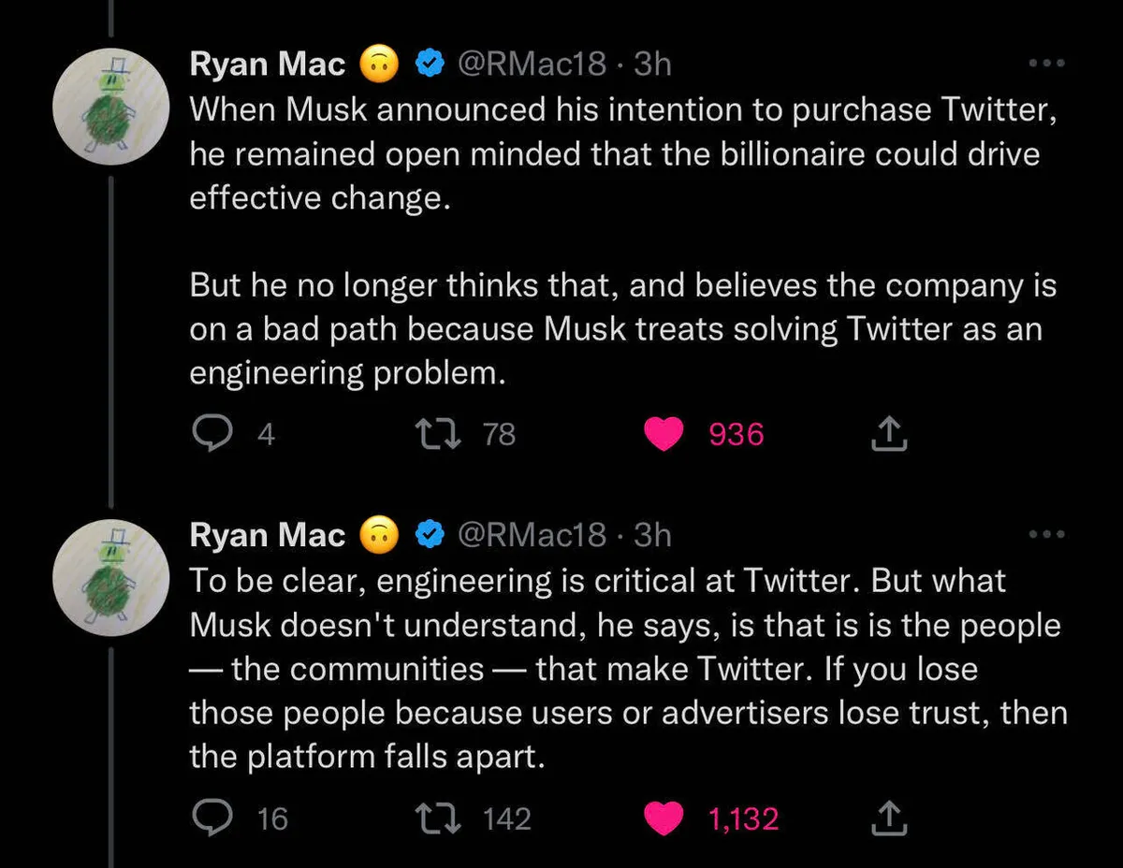Retweet the tweet with 142 retweets

(437, 819)
